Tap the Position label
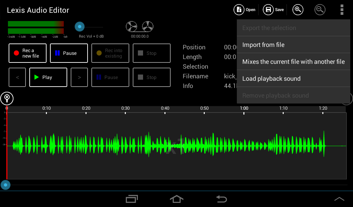This screenshot has width=353, height=207. tap(194, 47)
